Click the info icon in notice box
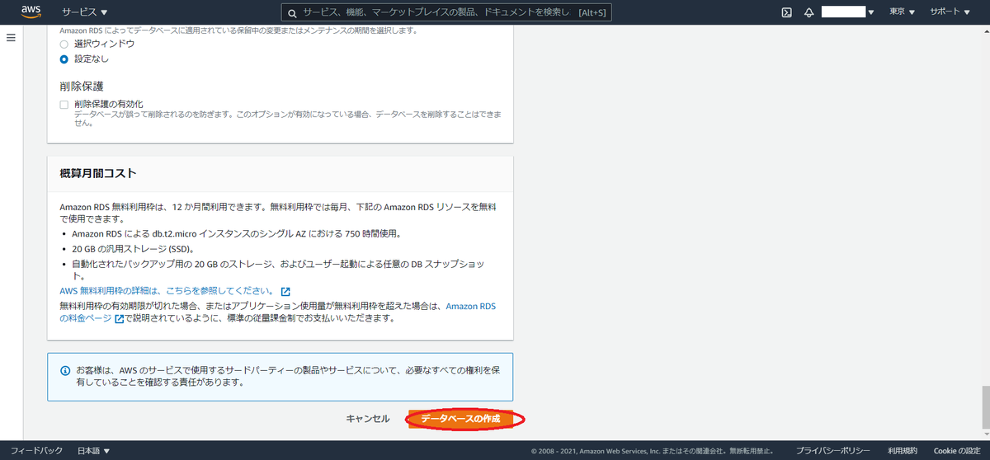This screenshot has height=460, width=990. pos(65,371)
